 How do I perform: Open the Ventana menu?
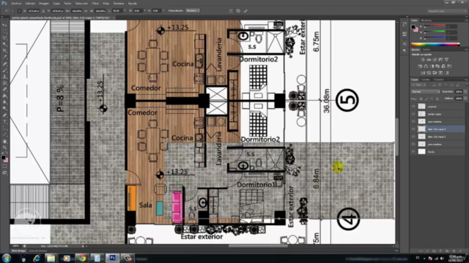pos(119,3)
